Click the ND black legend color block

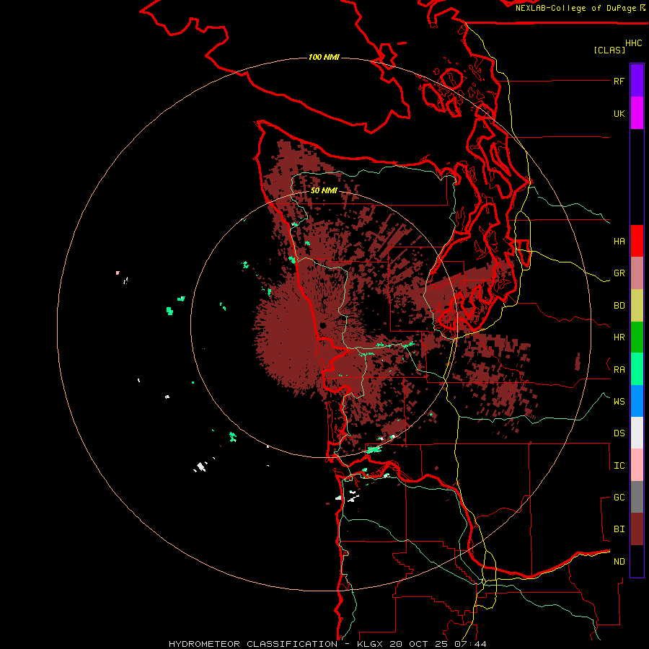pyautogui.click(x=637, y=561)
